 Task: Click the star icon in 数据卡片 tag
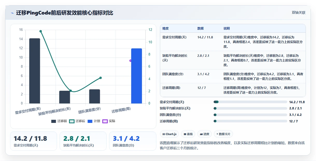[x=217, y=134]
